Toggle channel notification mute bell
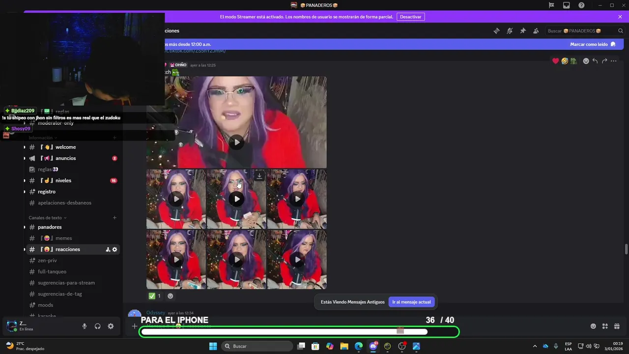This screenshot has height=354, width=629. point(510,30)
